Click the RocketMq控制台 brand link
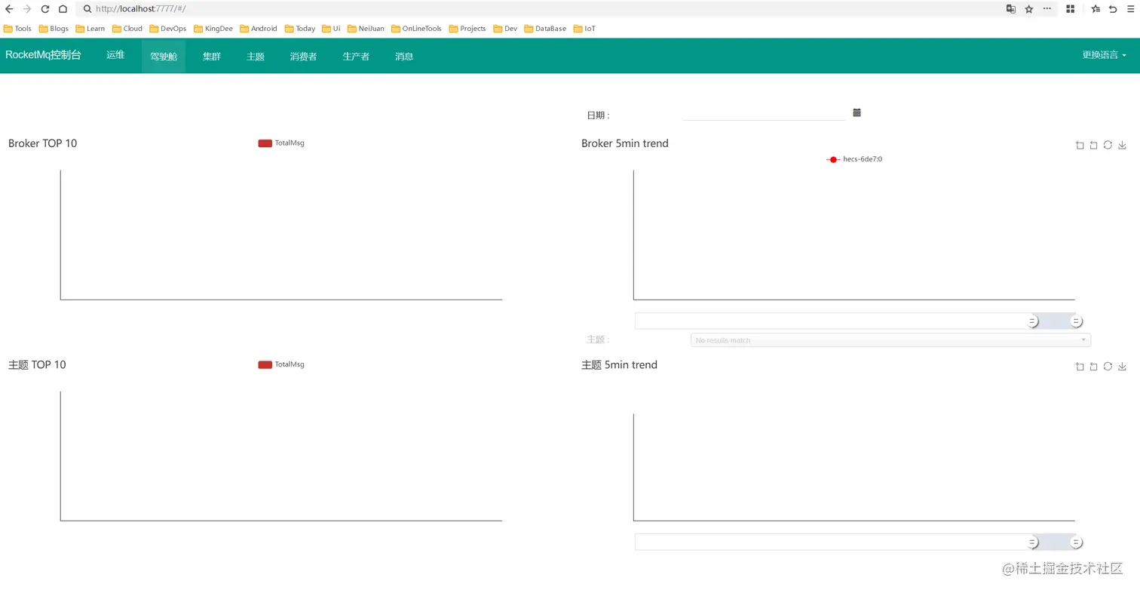Viewport: 1140px width, 593px height. tap(43, 55)
